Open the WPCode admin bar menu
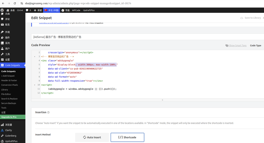264x143 pixels. [x=76, y=10]
